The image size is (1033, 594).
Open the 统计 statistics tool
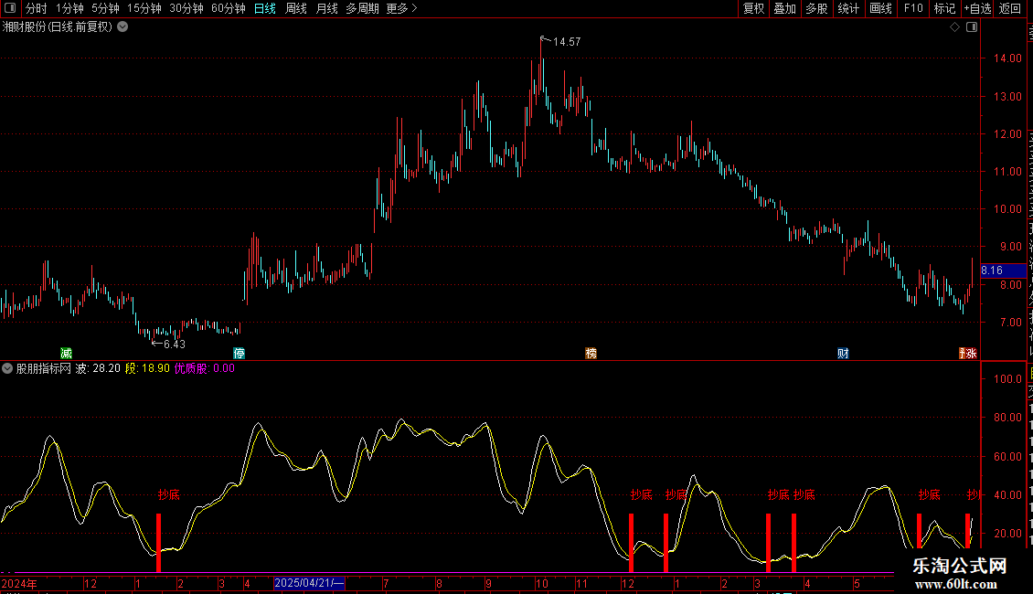tap(848, 8)
